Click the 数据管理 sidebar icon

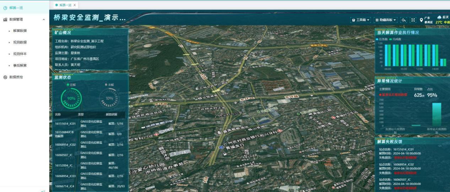tap(5, 19)
